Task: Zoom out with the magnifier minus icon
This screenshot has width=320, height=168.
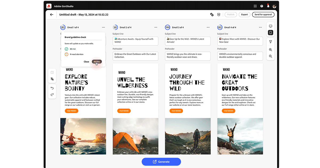Action: click(x=270, y=56)
